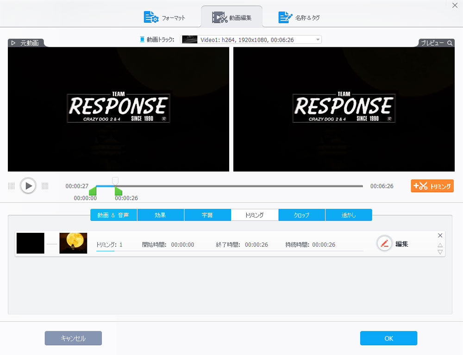Click the 元動画 panel label
Image resolution: width=463 pixels, height=355 pixels.
click(x=30, y=43)
